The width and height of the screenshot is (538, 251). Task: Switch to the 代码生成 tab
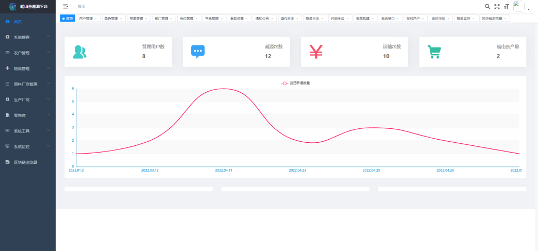pyautogui.click(x=338, y=19)
